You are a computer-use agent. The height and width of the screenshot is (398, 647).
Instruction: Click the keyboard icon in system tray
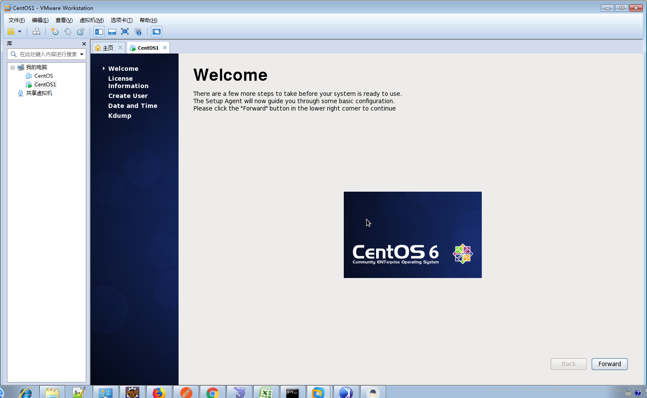pos(628,394)
